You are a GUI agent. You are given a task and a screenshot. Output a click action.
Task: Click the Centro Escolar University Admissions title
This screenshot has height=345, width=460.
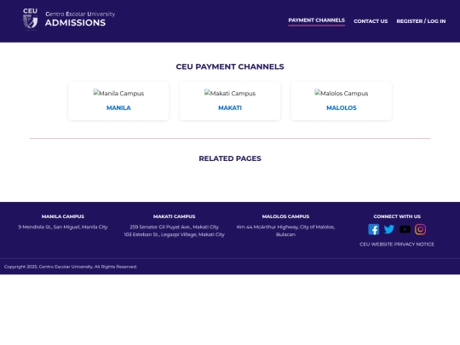coord(80,19)
